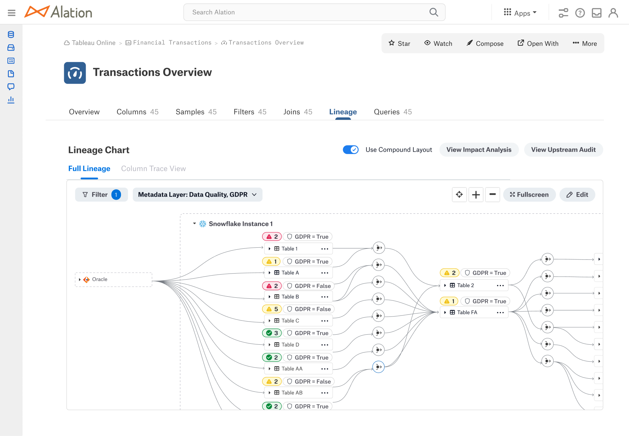The height and width of the screenshot is (436, 629).
Task: Toggle the Use Compound Layout switch
Action: tap(351, 150)
